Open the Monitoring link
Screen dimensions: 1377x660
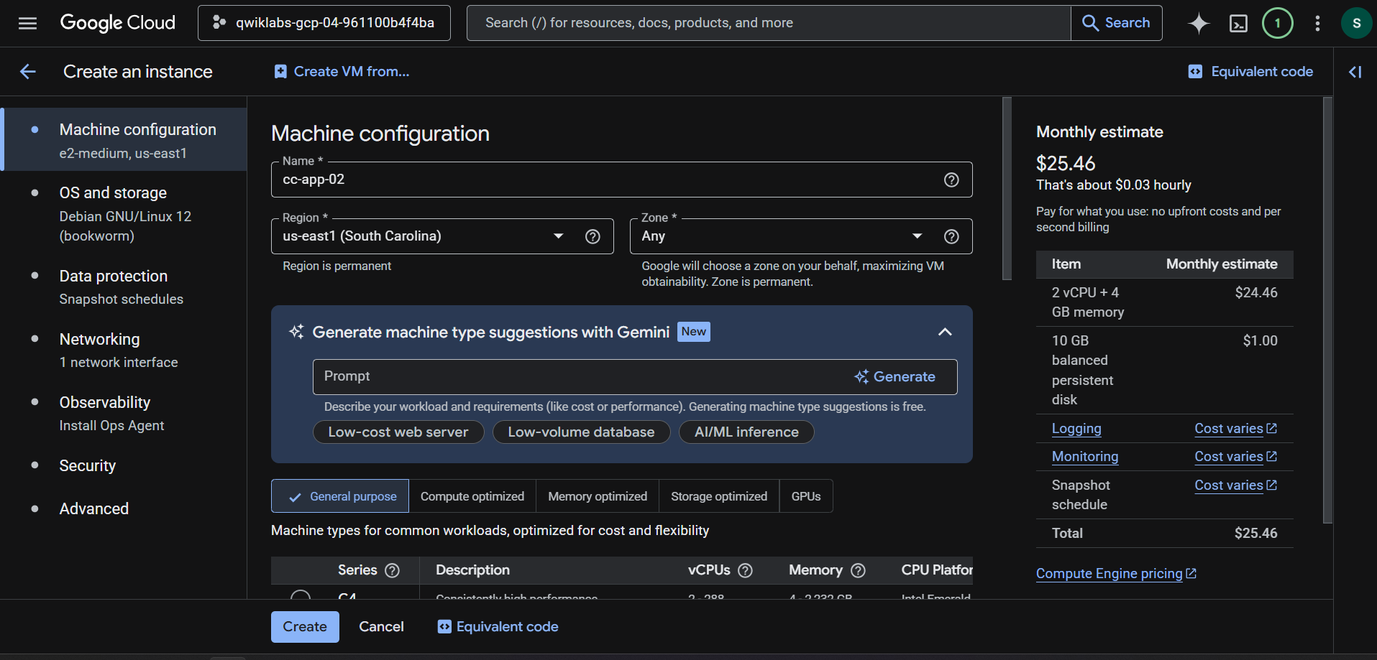(1085, 457)
